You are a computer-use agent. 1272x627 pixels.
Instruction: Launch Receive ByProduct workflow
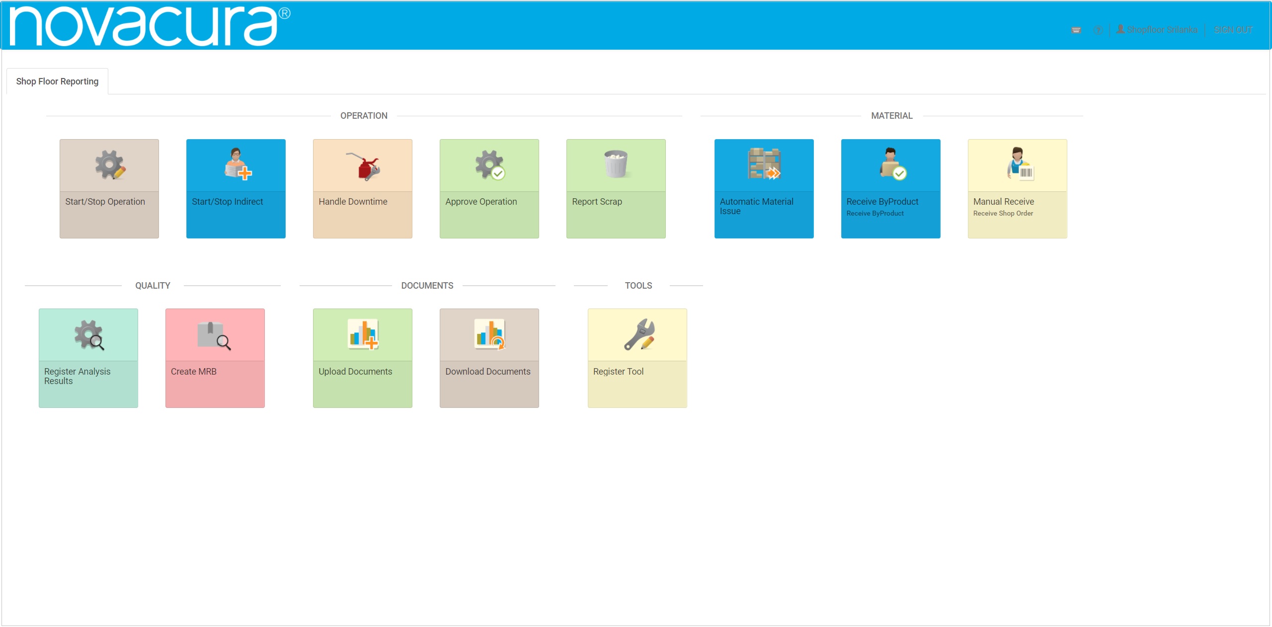(890, 189)
